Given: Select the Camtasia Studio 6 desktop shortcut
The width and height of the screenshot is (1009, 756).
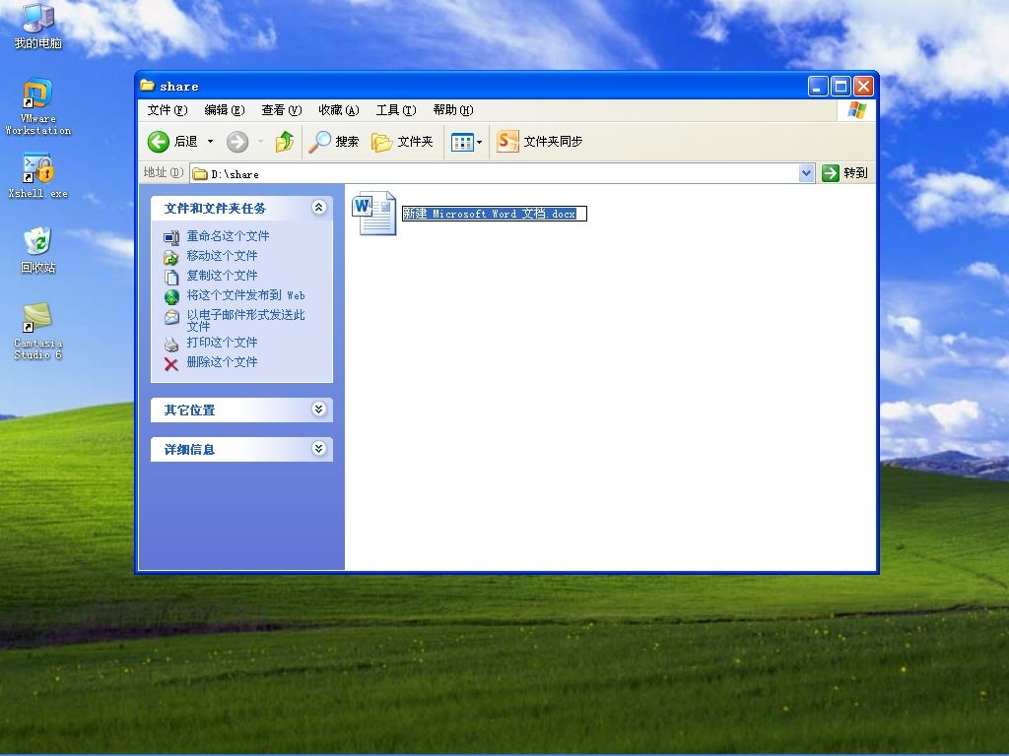Looking at the screenshot, I should tap(38, 331).
